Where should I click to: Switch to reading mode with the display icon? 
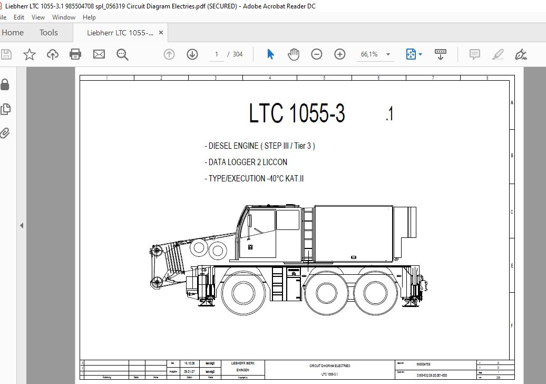440,54
